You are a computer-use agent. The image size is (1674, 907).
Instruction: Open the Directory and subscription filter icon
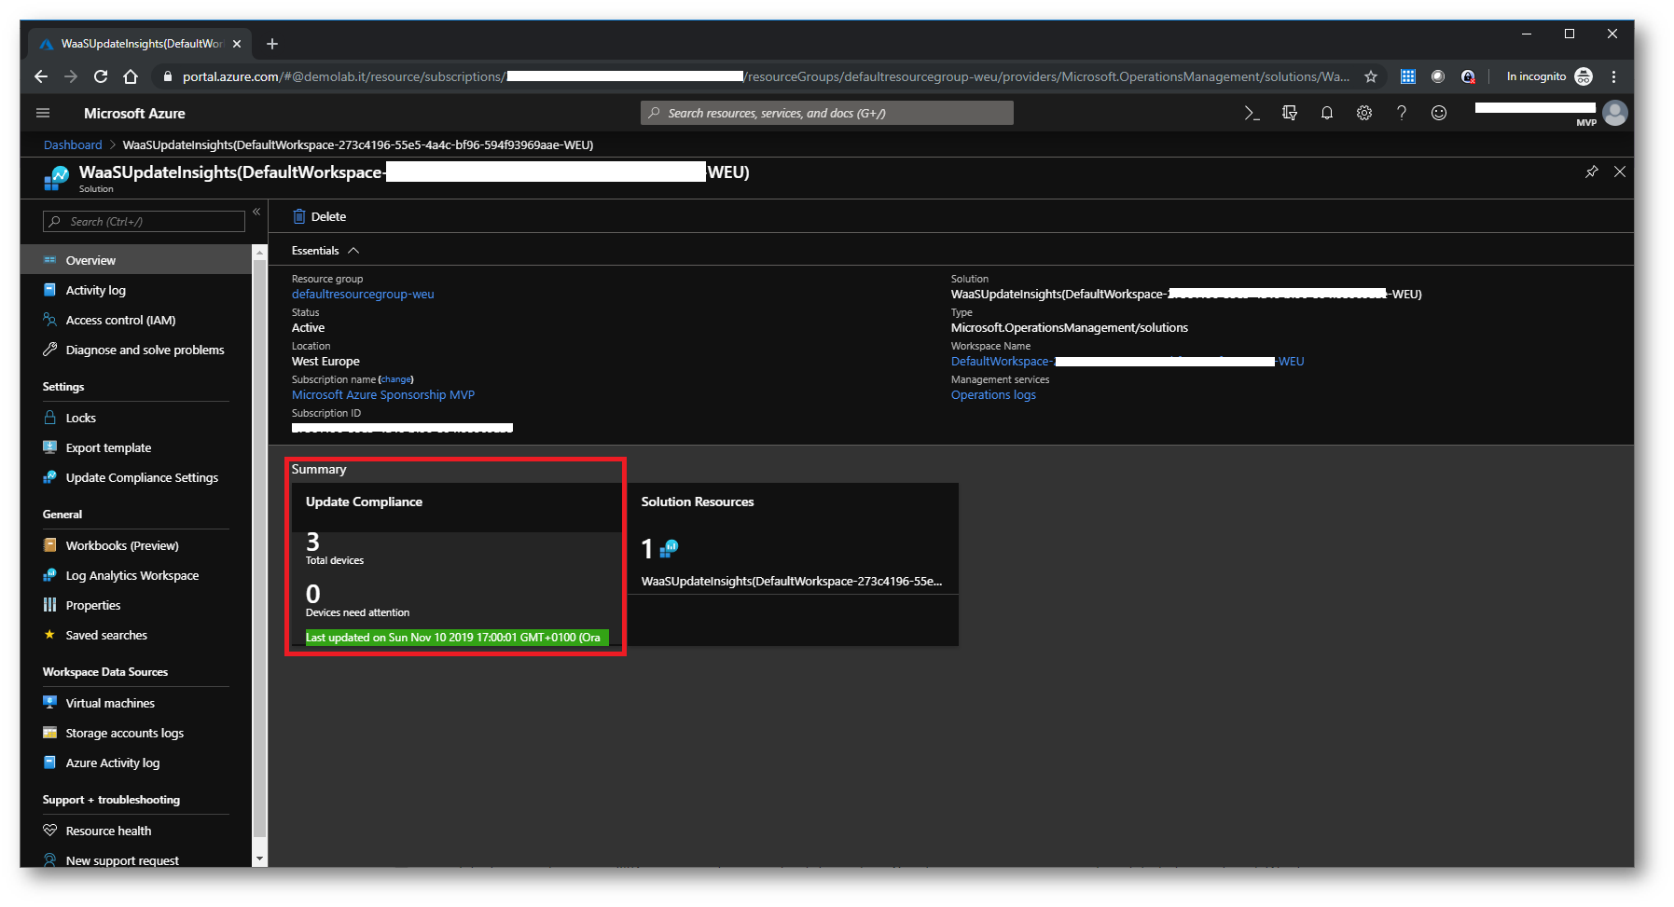point(1290,113)
